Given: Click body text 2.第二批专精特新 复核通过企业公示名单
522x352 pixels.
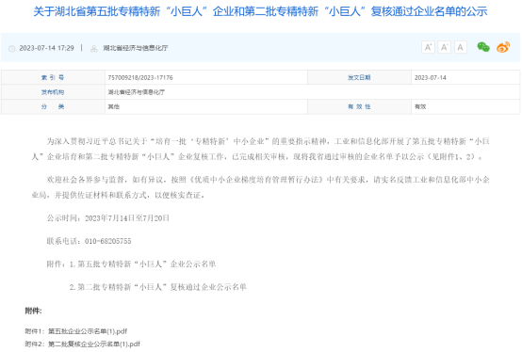Looking at the screenshot, I should tap(157, 287).
